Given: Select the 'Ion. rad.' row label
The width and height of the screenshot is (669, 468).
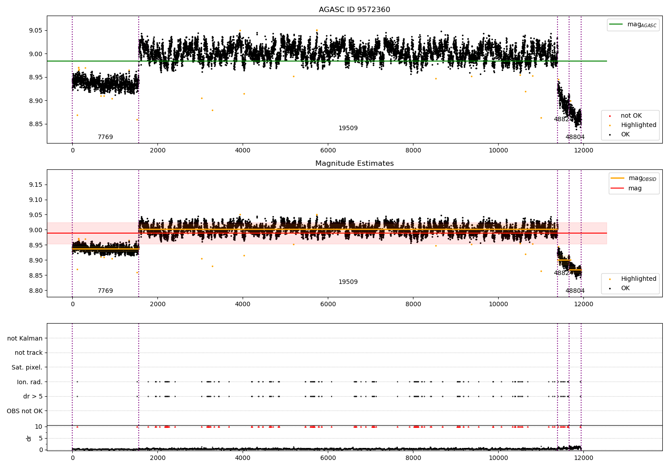Looking at the screenshot, I should click(30, 382).
